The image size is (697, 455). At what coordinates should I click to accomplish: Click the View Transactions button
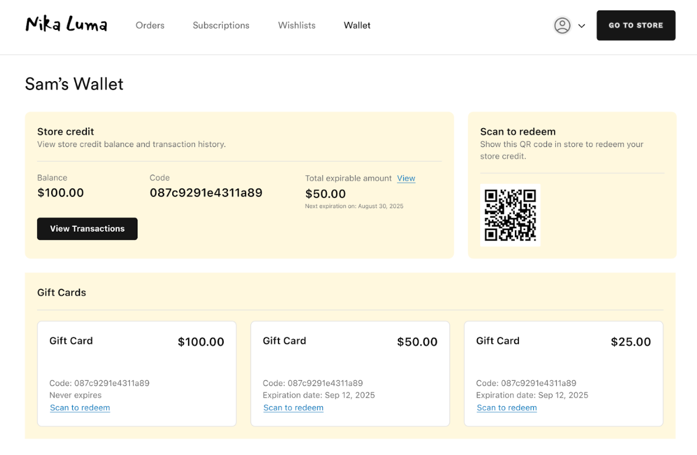(x=87, y=229)
